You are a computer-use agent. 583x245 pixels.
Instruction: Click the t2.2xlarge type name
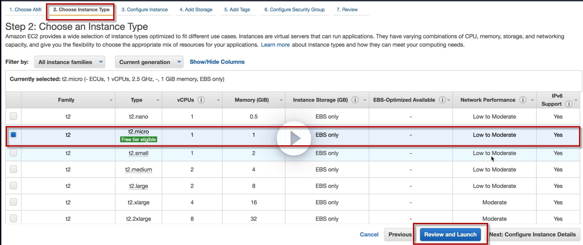coord(139,219)
